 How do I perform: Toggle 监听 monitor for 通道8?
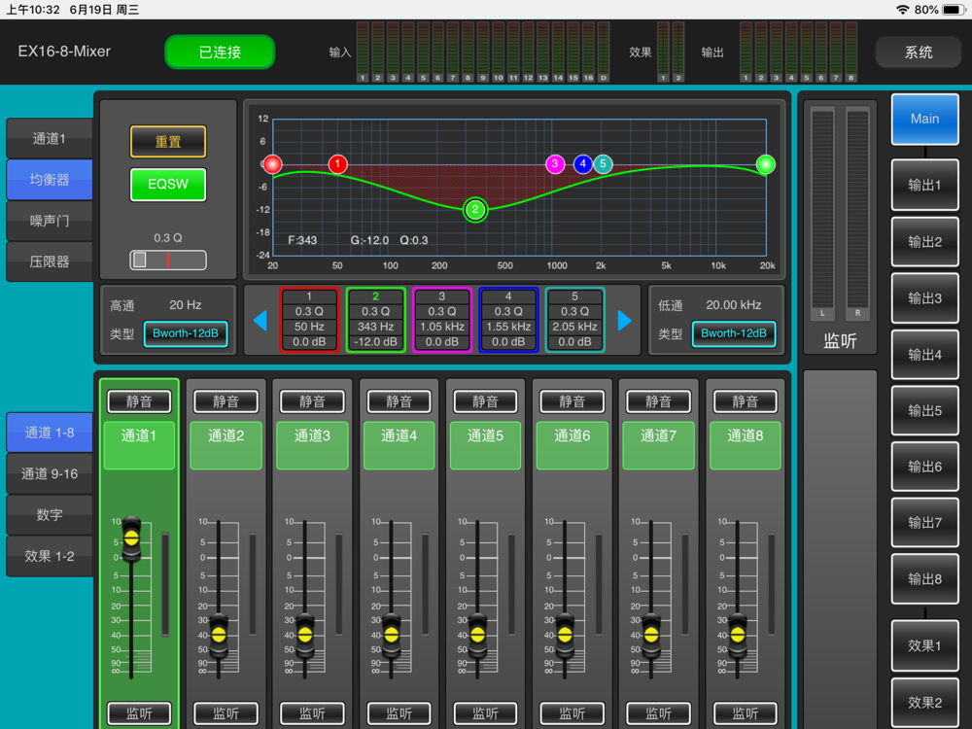click(745, 713)
